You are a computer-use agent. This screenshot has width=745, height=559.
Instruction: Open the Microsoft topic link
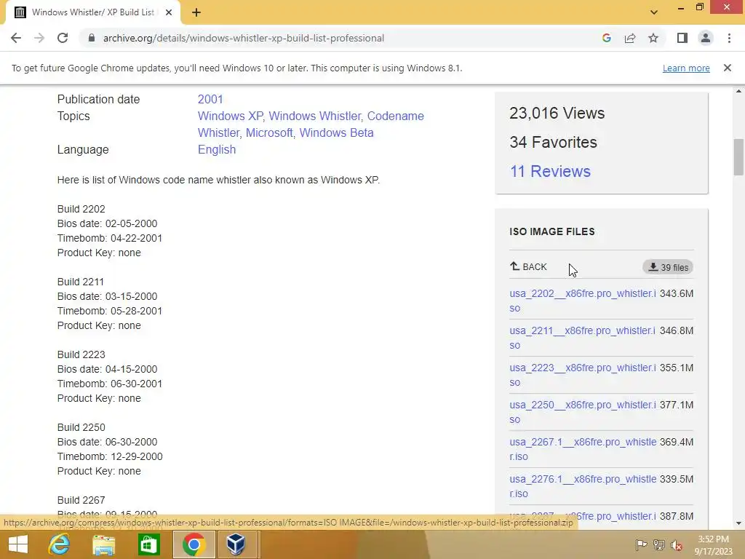point(269,132)
